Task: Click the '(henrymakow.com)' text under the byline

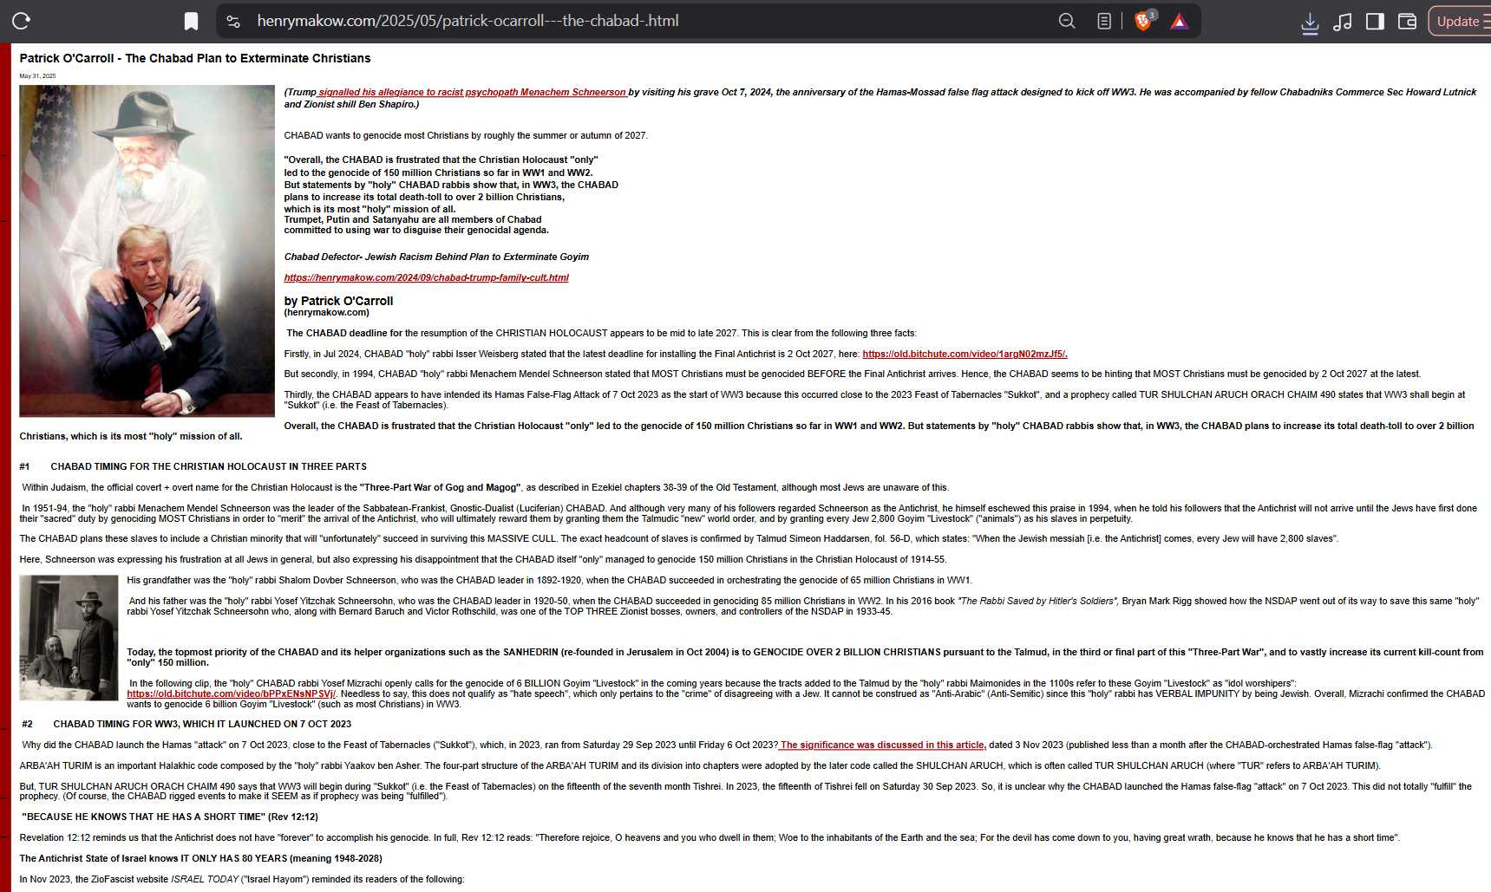Action: 327,312
